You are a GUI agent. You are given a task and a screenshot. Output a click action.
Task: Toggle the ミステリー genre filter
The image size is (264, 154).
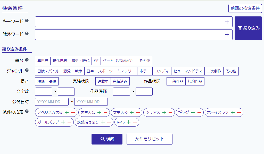[x=126, y=71]
